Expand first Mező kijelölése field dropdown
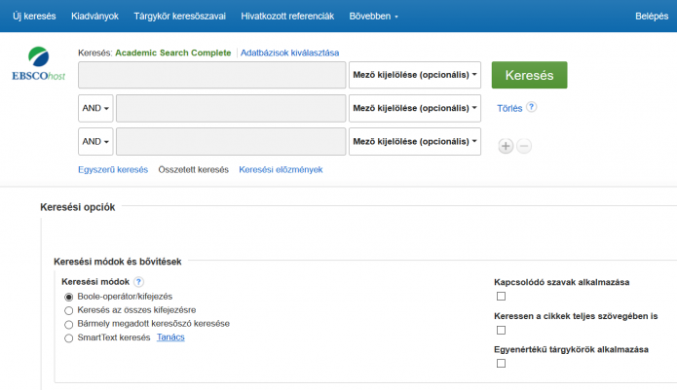The width and height of the screenshot is (677, 390). coord(415,76)
